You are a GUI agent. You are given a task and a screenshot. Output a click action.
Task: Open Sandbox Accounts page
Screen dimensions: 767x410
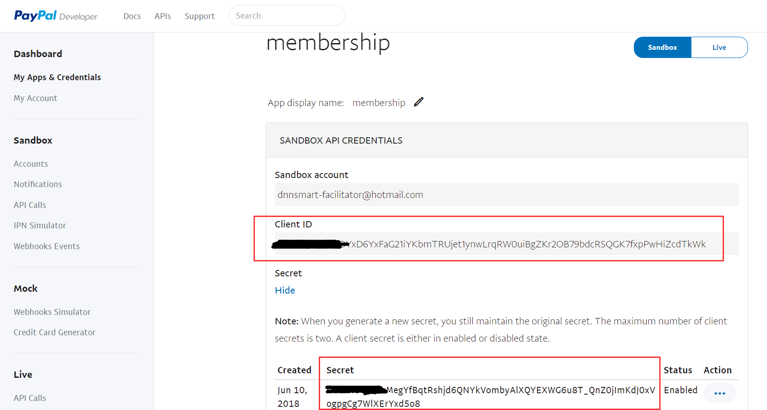[31, 164]
